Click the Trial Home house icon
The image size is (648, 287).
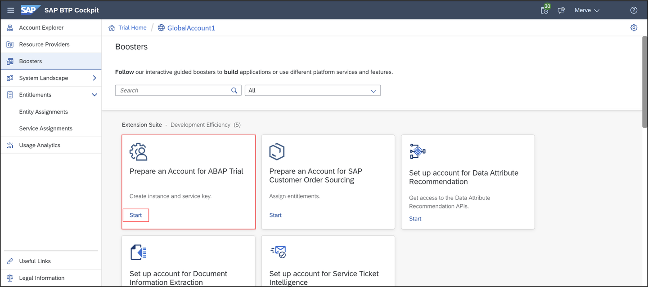pos(112,28)
